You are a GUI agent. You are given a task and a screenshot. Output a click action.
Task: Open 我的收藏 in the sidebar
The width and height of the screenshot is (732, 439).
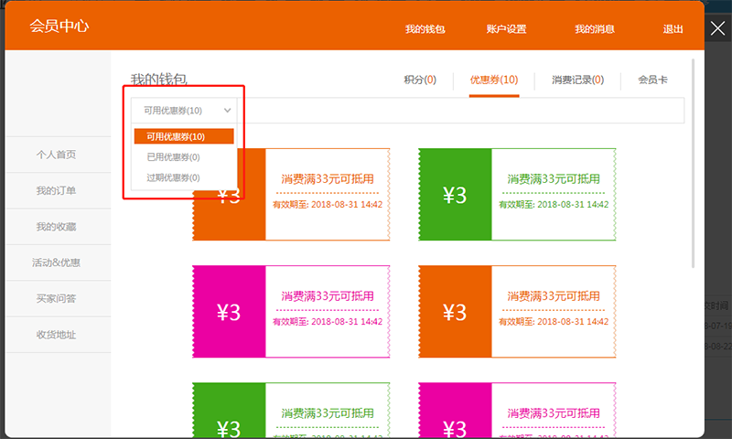click(57, 227)
